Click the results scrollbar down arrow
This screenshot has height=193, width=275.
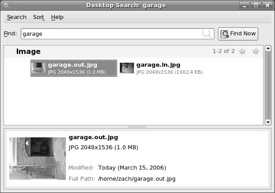point(268,122)
